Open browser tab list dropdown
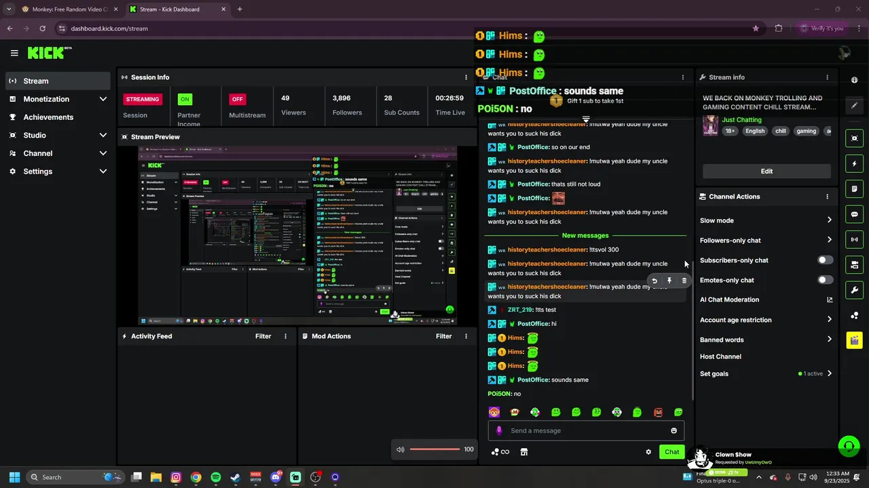 8,9
